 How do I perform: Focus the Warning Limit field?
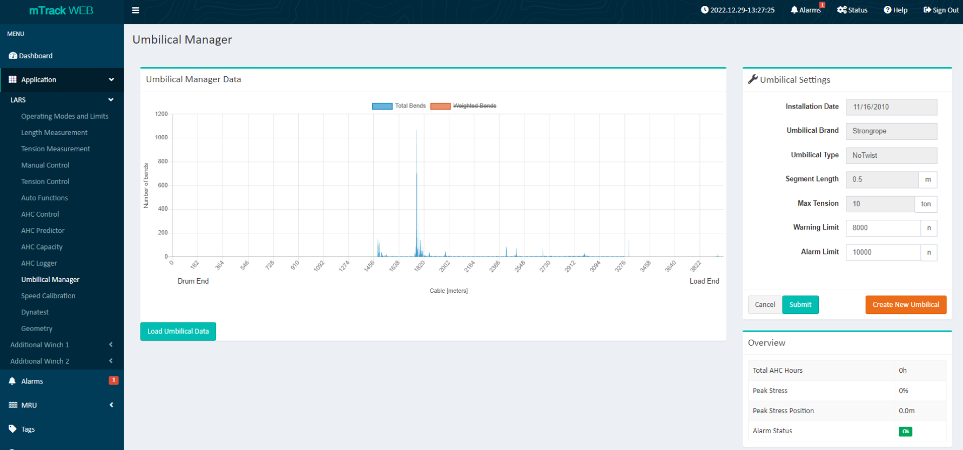pos(883,228)
